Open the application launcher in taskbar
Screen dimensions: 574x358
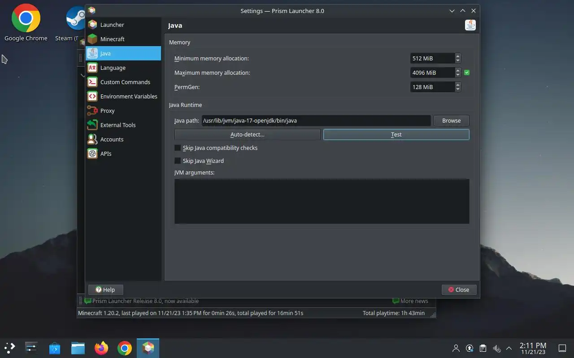10,348
